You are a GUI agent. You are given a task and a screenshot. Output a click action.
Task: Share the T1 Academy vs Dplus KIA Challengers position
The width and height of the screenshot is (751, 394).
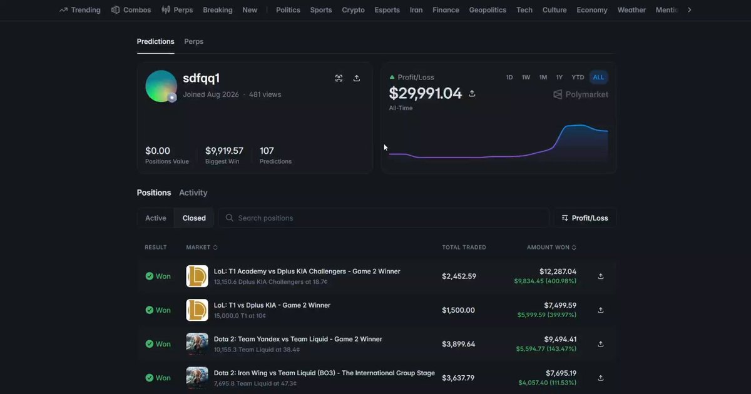pos(601,276)
